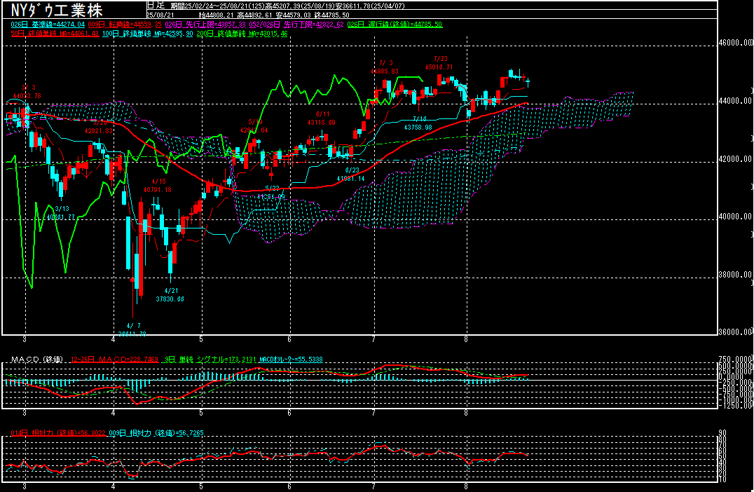The width and height of the screenshot is (754, 492).
Task: Click the 7/23 high label 45016.71
Action: [x=439, y=67]
